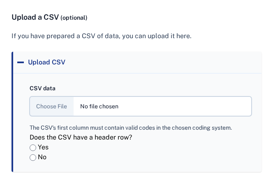The height and width of the screenshot is (190, 273).
Task: Click blank panel area right of CSV data label
Action: (156, 88)
